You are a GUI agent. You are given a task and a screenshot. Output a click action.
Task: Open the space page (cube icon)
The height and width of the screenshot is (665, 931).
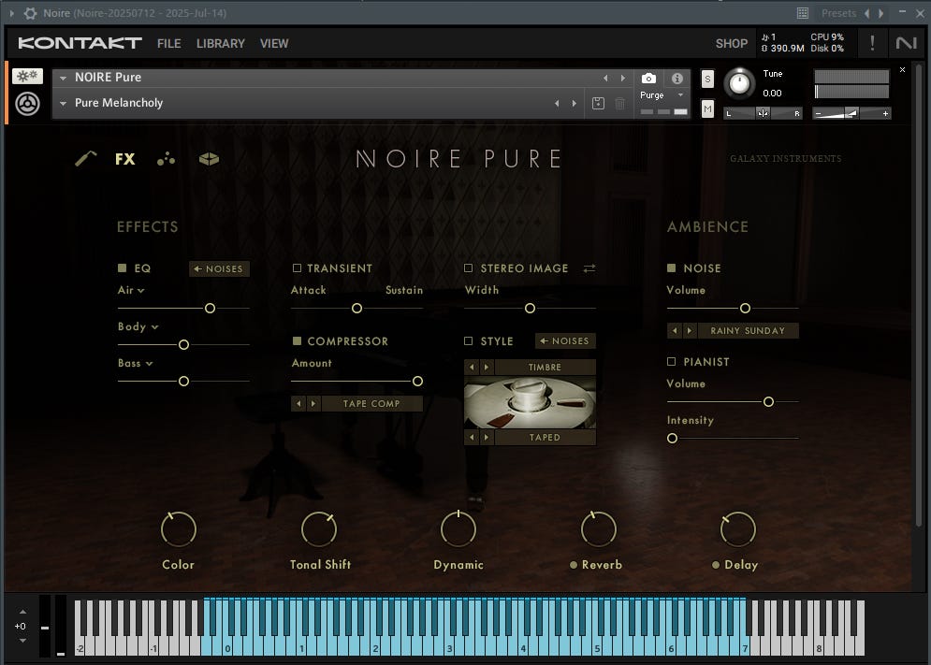[209, 158]
